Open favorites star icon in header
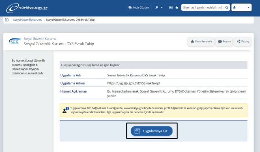The image size is (260, 152). pos(177,7)
